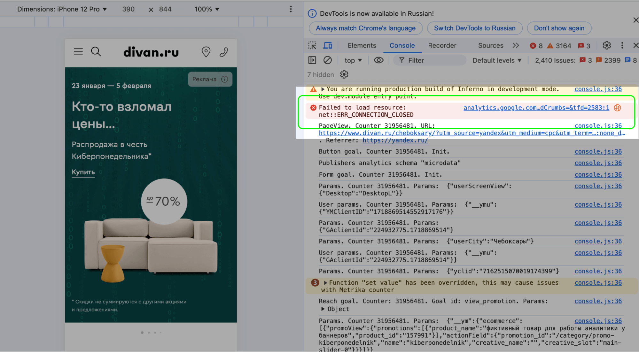
Task: Open DevTools customize three-dot menu
Action: pos(622,45)
